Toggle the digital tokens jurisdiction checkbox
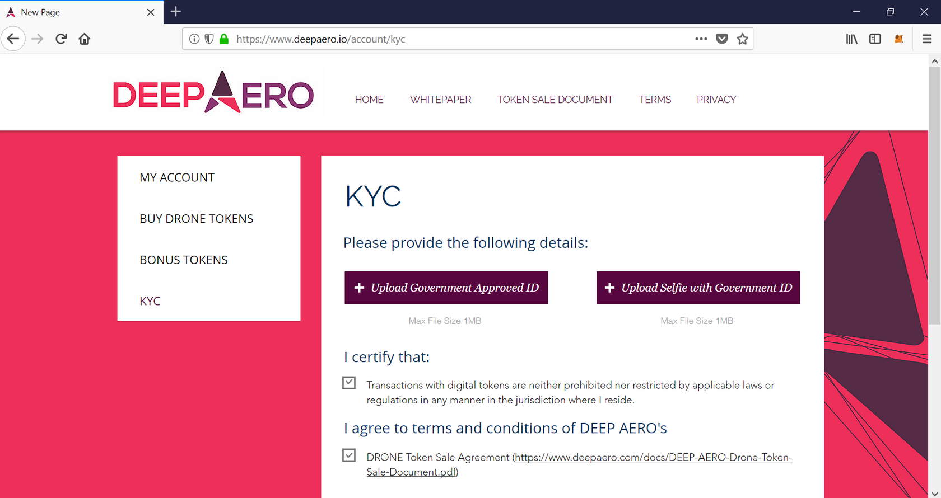Screen dimensions: 941x498 [349, 383]
